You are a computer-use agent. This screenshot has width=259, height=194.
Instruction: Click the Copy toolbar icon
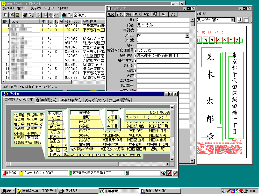point(45,15)
